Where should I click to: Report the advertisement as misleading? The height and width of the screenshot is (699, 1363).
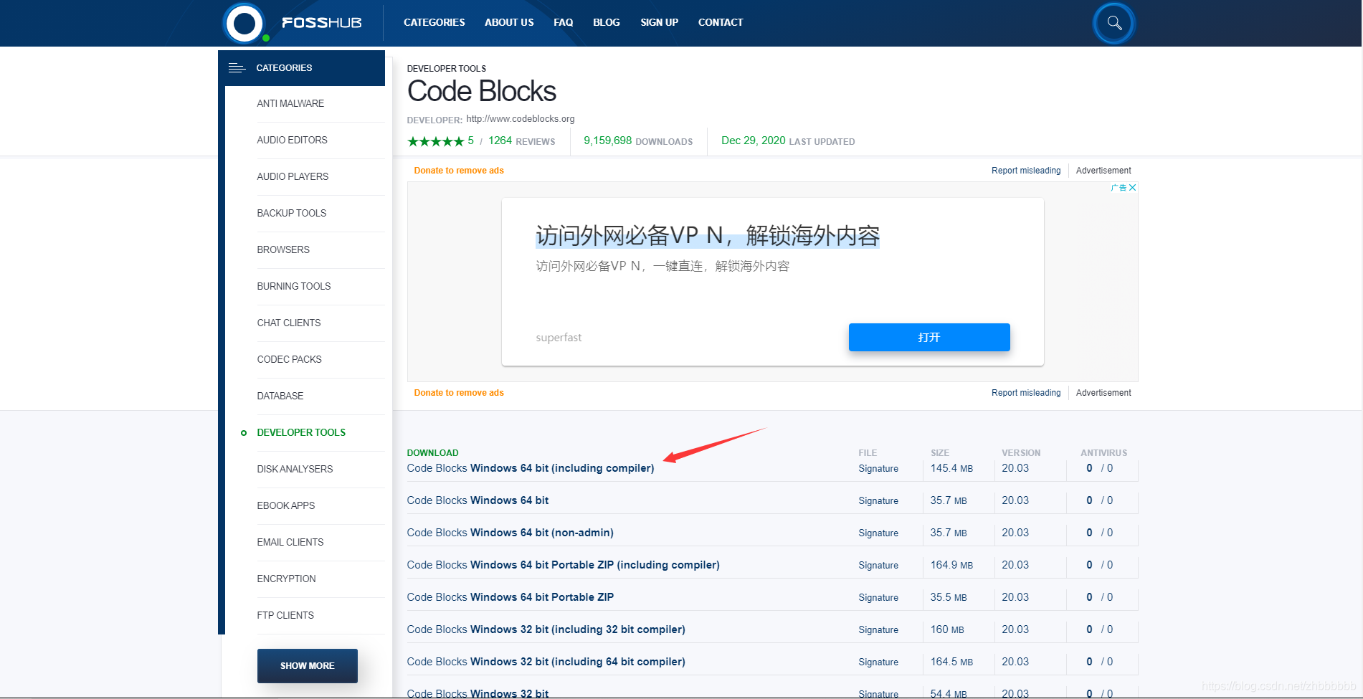tap(1026, 170)
